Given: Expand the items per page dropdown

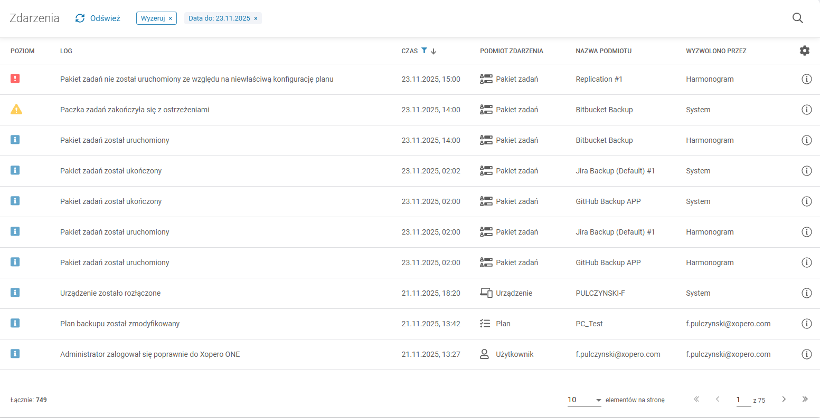Looking at the screenshot, I should pos(598,400).
